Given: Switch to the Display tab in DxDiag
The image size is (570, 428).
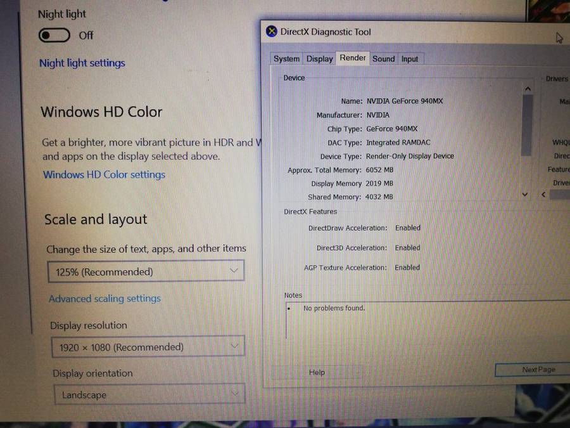Looking at the screenshot, I should [319, 58].
